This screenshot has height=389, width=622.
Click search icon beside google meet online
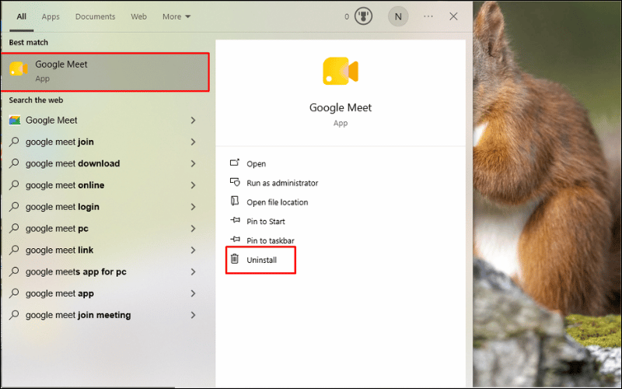coord(14,184)
